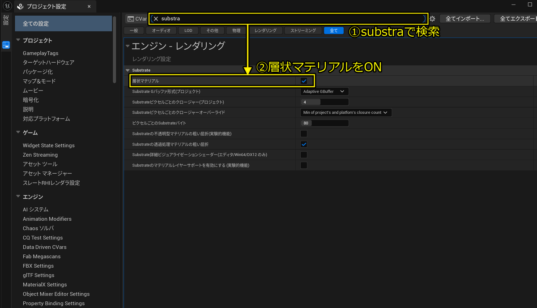Open ターゲットハードウェア settings

pyautogui.click(x=49, y=63)
